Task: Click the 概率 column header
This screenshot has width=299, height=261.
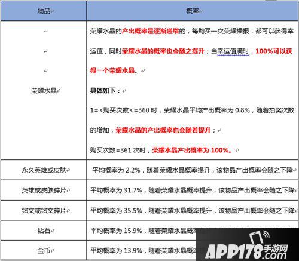Action: [193, 11]
